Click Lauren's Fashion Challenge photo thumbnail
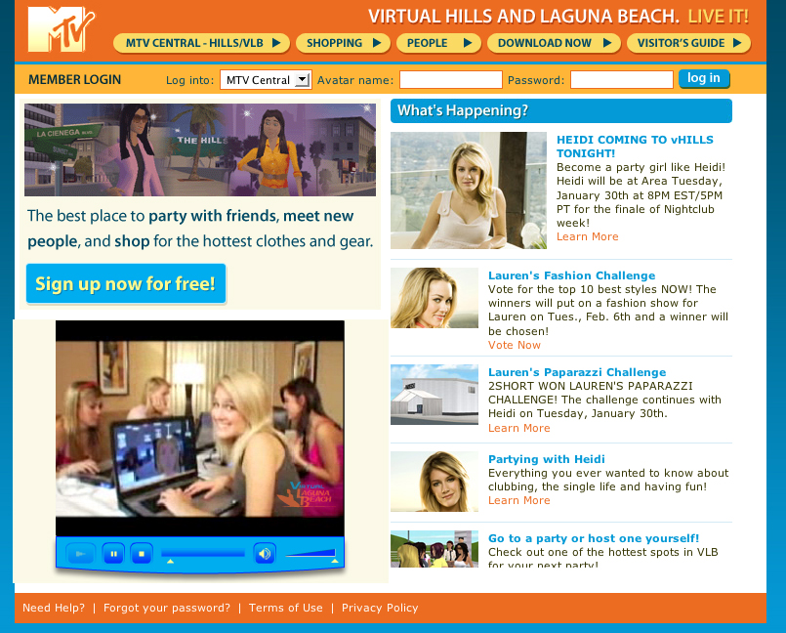The image size is (786, 633). click(x=434, y=297)
